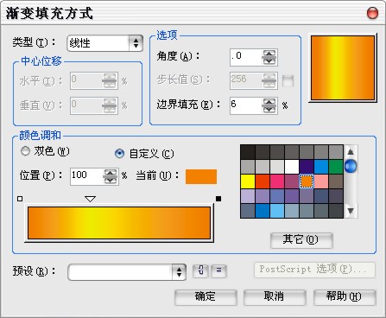Click the step lock button beside 步长值
Viewport: 386px width, 318px height.
pos(288,81)
